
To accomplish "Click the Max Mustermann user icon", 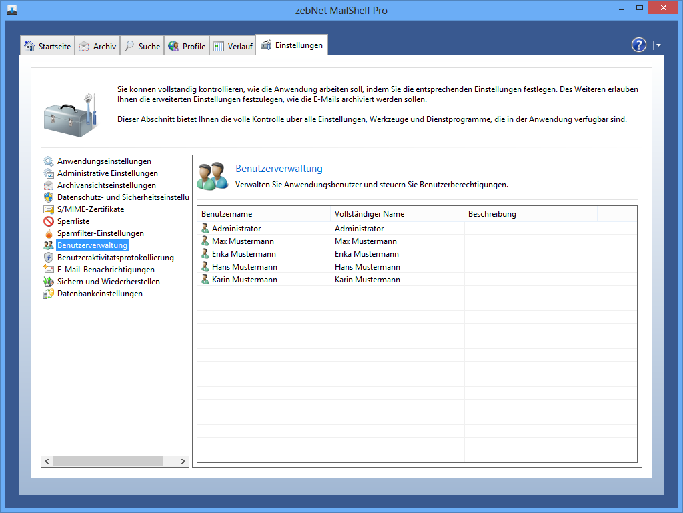I will click(205, 241).
